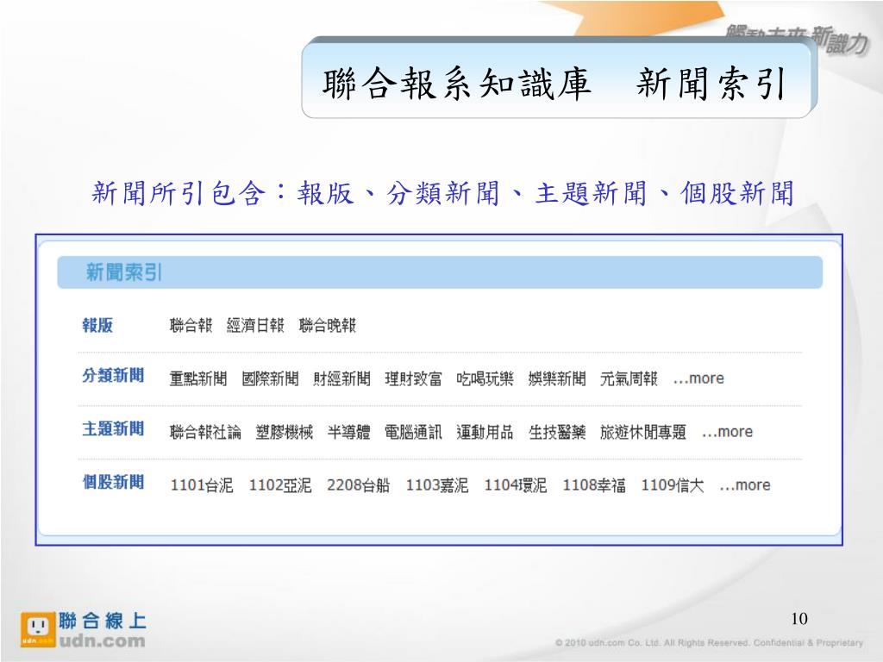Open stock news for 1101台泥
883x662 pixels.
202,485
